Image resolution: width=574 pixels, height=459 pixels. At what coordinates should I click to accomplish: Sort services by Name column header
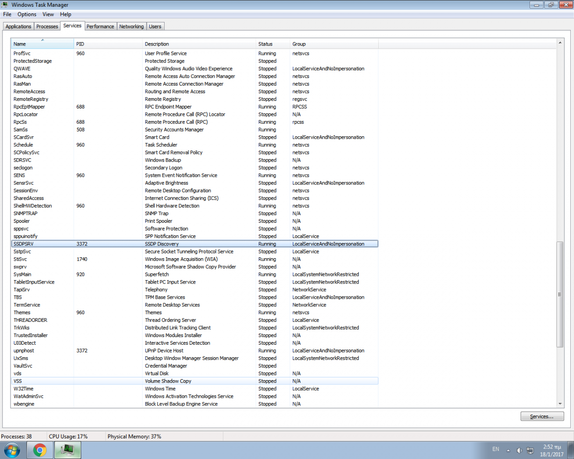tap(43, 44)
